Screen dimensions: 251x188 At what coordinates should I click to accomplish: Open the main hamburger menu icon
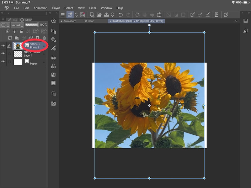pyautogui.click(x=62, y=15)
